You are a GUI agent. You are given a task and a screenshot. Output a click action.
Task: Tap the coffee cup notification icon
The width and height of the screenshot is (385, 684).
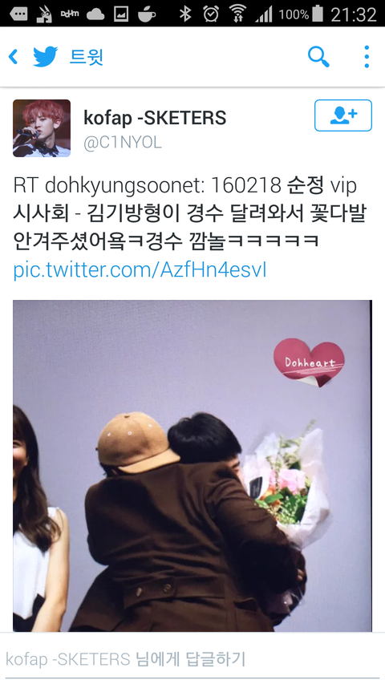click(x=147, y=14)
